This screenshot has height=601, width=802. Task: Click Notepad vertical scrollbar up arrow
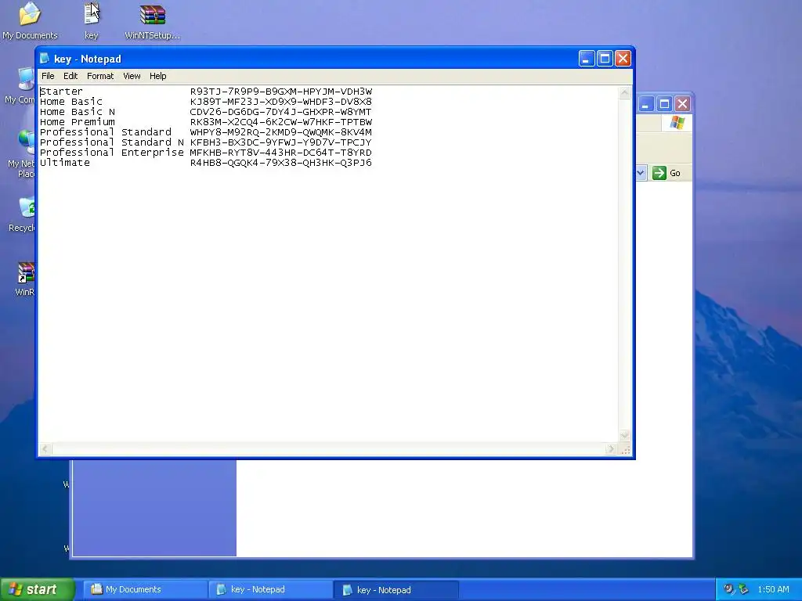(x=624, y=93)
